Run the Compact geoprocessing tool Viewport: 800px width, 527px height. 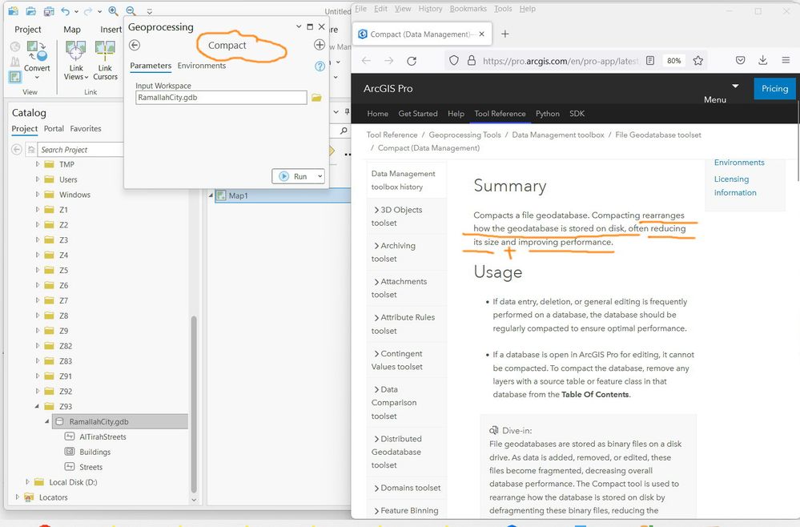pyautogui.click(x=294, y=176)
